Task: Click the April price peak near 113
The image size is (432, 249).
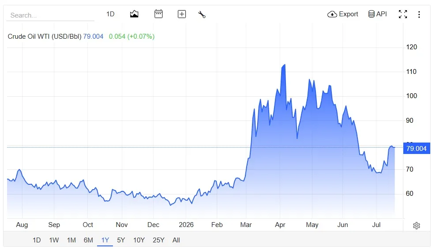Action: tap(285, 65)
